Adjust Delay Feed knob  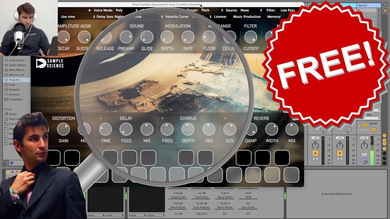pyautogui.click(x=126, y=129)
